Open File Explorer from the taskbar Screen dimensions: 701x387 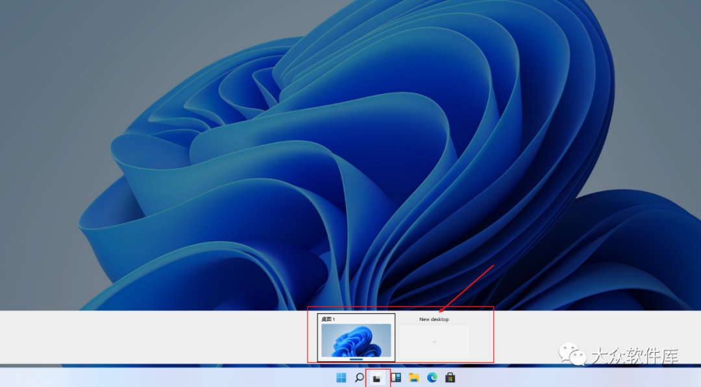click(x=414, y=377)
